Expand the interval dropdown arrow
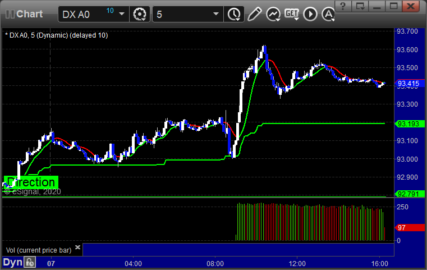427x270 pixels. (216, 13)
